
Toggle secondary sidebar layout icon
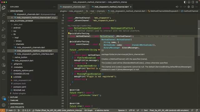193,2
